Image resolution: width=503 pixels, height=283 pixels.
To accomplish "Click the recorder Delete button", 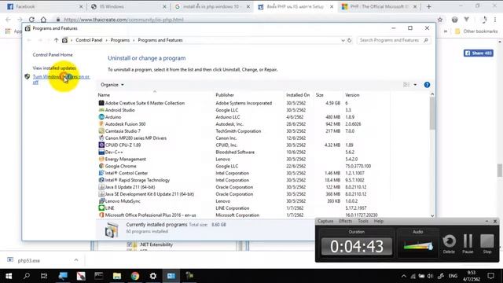I will 449,244.
